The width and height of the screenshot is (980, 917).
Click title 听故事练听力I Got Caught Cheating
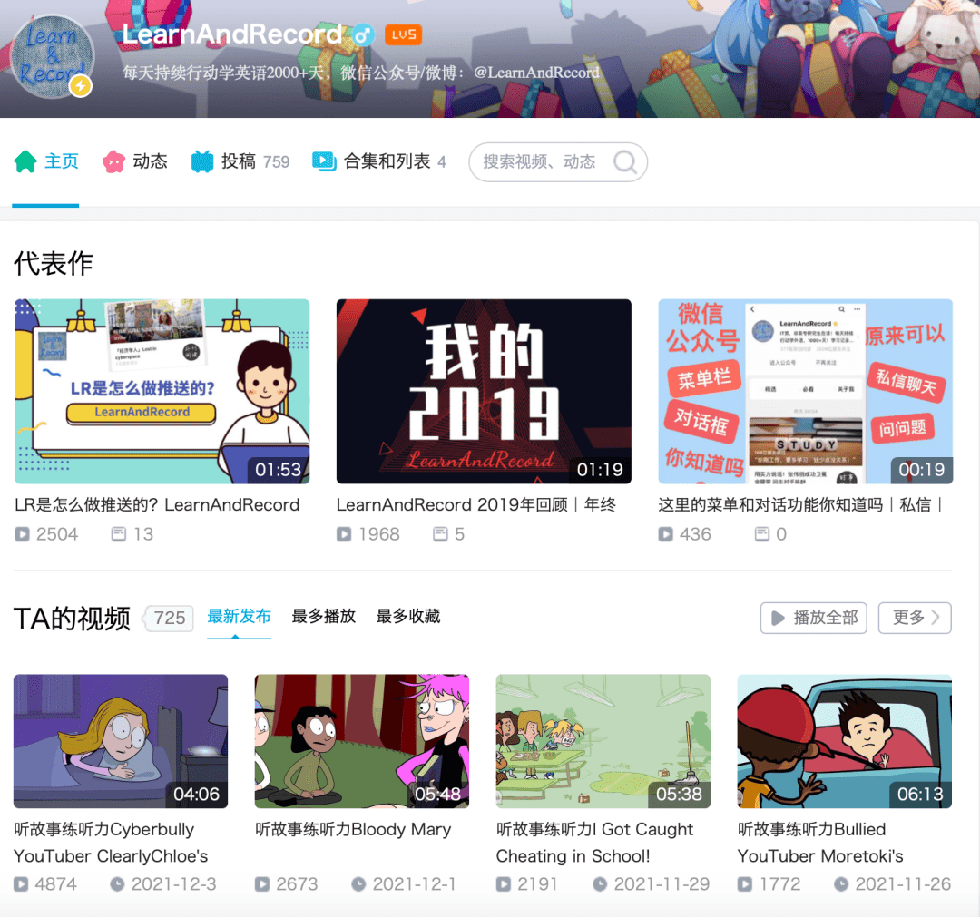[595, 843]
